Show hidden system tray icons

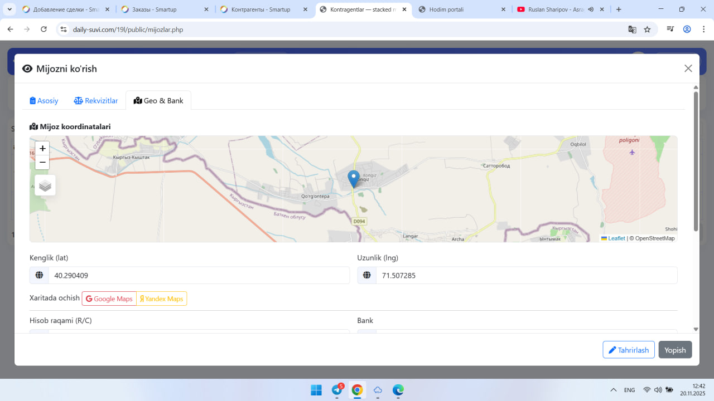pyautogui.click(x=614, y=390)
